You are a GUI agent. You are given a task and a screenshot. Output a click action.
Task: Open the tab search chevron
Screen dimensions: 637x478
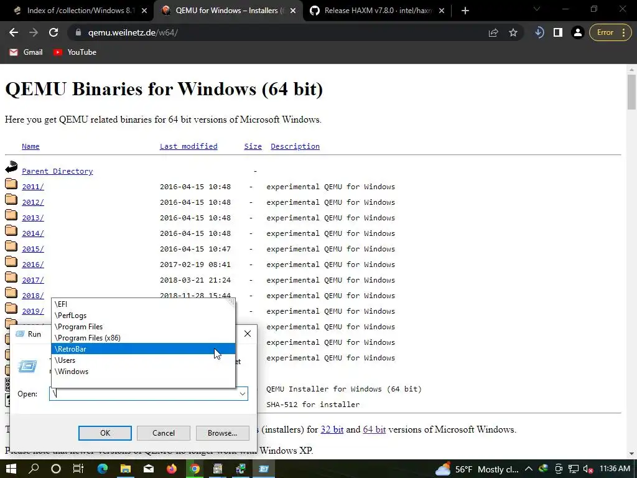537,9
